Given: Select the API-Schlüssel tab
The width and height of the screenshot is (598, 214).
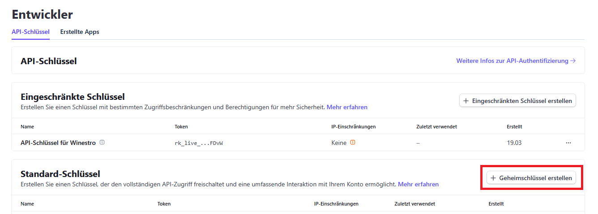Looking at the screenshot, I should 30,32.
